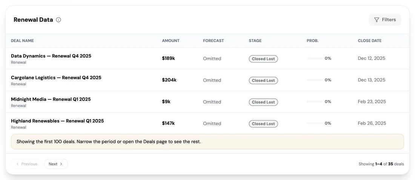
Task: Click the Forecast column header
Action: tap(213, 41)
